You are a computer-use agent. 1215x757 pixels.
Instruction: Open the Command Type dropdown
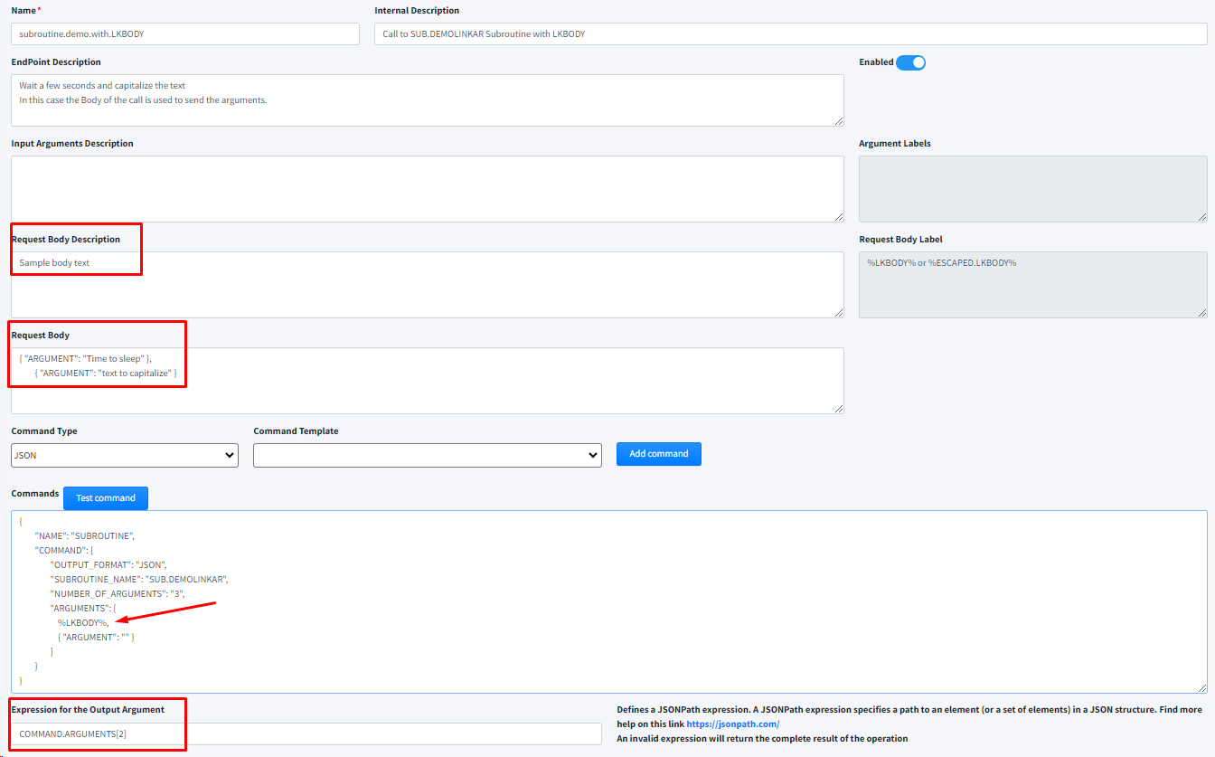click(x=125, y=455)
